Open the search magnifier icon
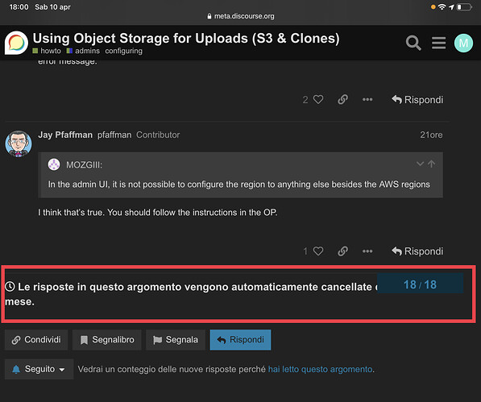This screenshot has height=402, width=481. click(x=413, y=43)
